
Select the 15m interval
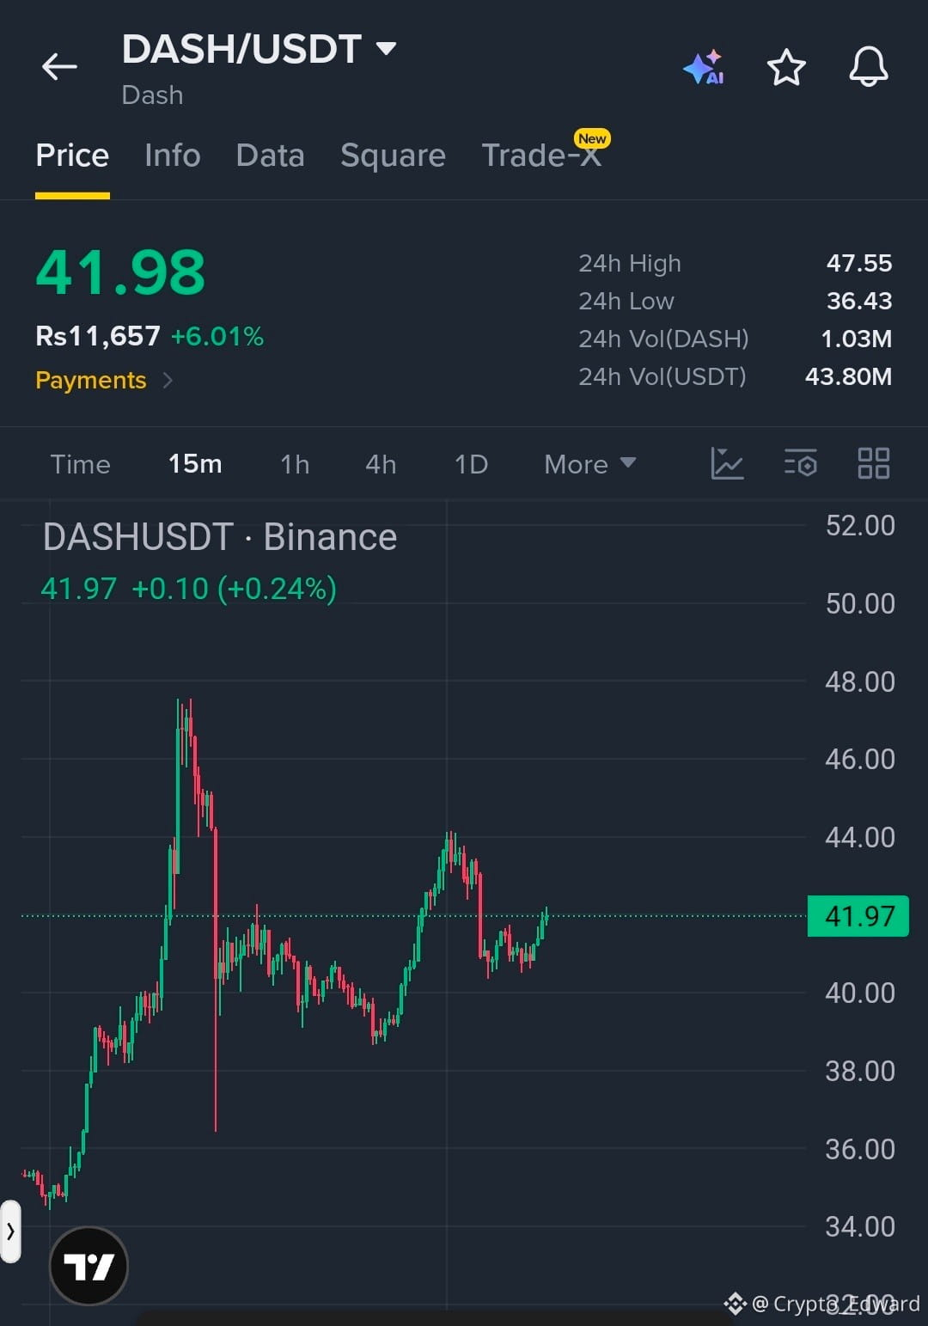(195, 464)
